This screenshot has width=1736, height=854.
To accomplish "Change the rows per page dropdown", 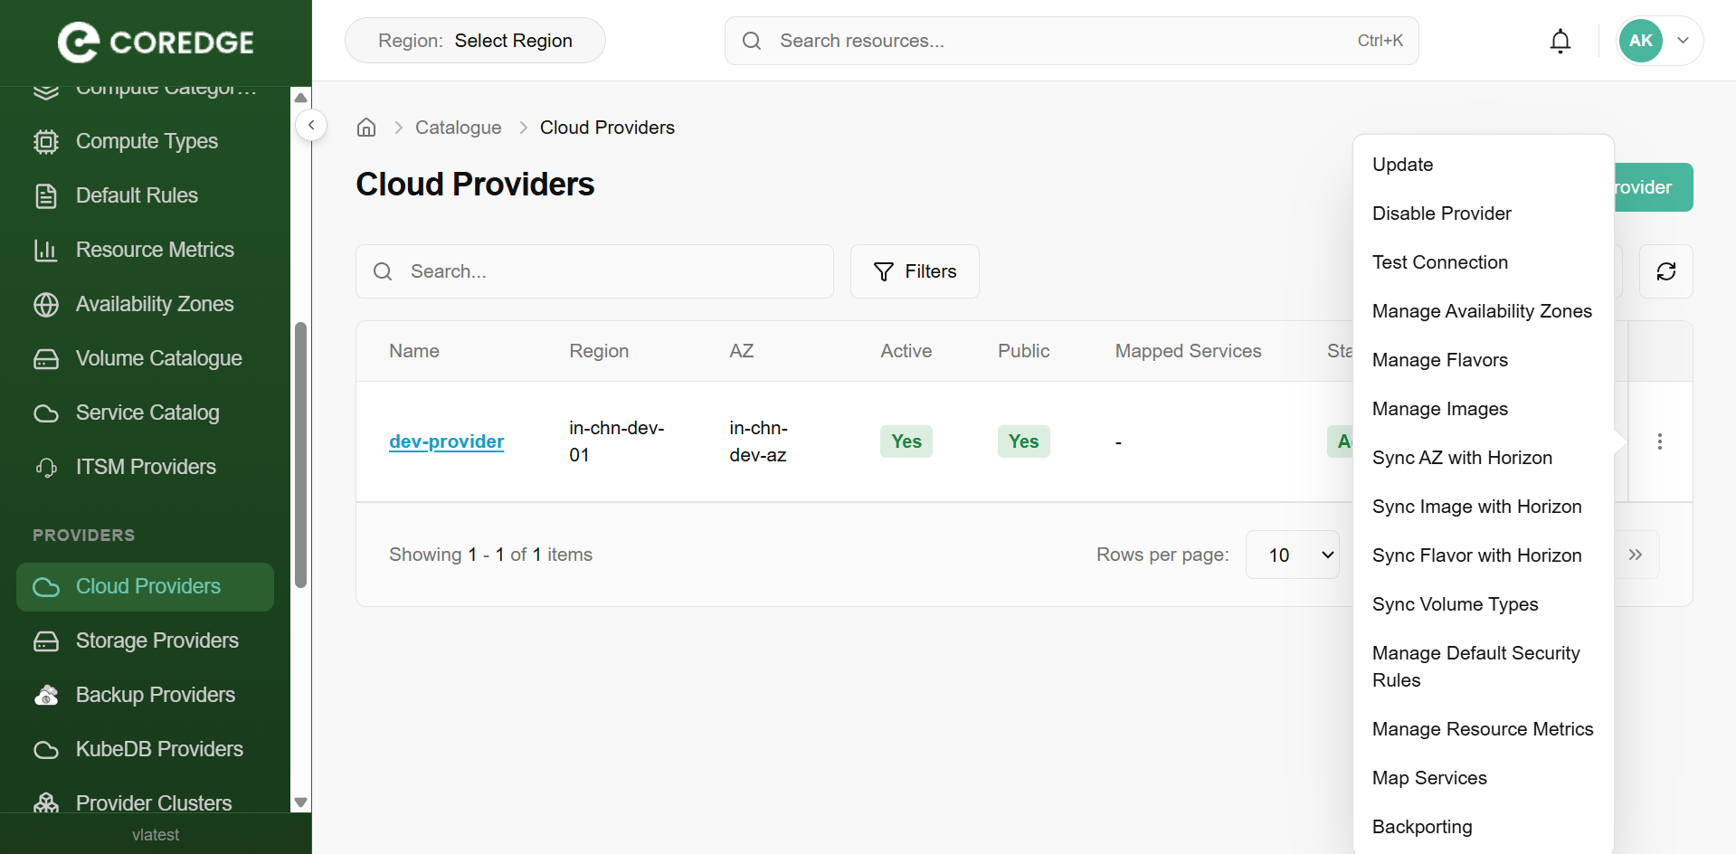I will click(1292, 555).
